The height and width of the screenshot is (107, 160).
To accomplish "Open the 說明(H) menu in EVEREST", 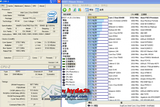I will [104, 5].
